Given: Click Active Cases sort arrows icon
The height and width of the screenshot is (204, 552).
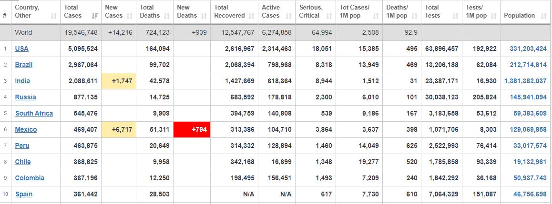Looking at the screenshot, I should tap(289, 16).
